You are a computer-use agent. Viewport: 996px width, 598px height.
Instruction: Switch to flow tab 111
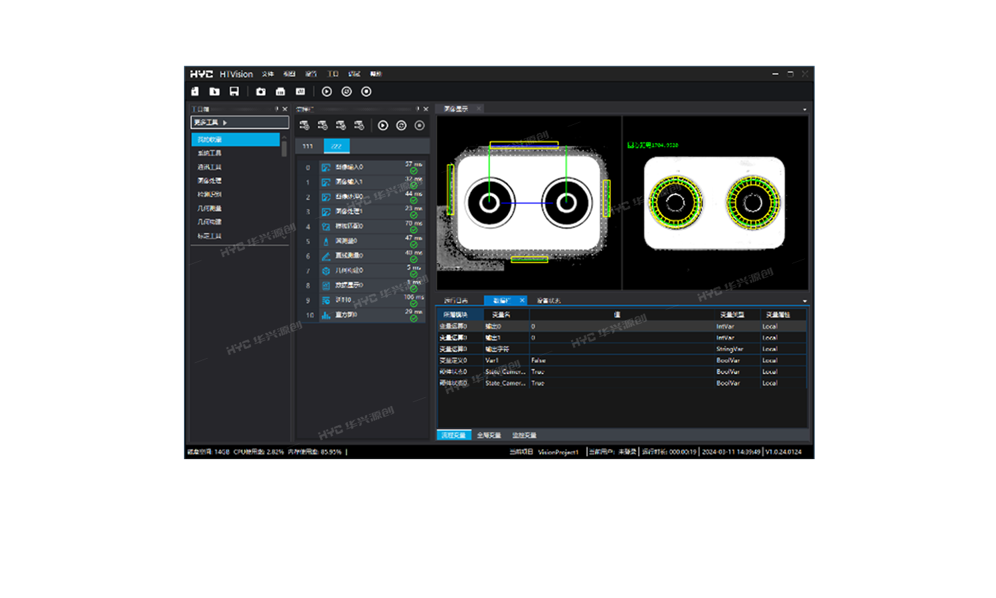pos(308,146)
